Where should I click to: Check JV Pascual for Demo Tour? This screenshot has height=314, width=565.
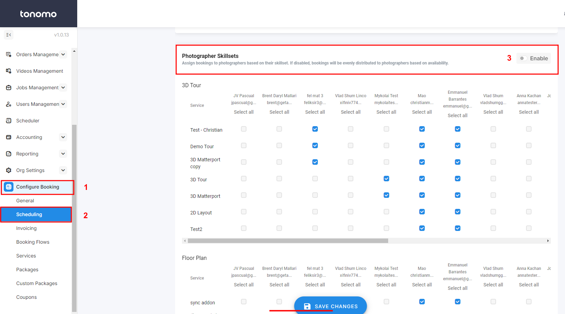tap(244, 145)
